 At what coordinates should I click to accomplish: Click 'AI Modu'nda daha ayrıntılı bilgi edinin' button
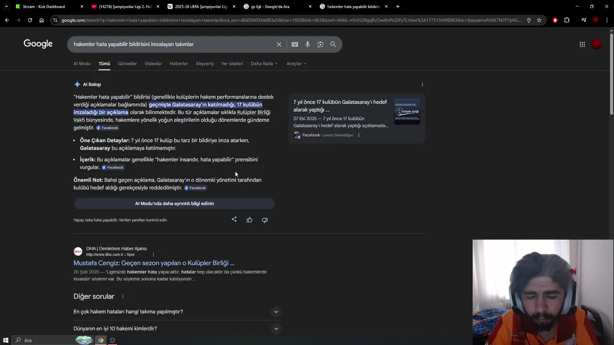(174, 203)
